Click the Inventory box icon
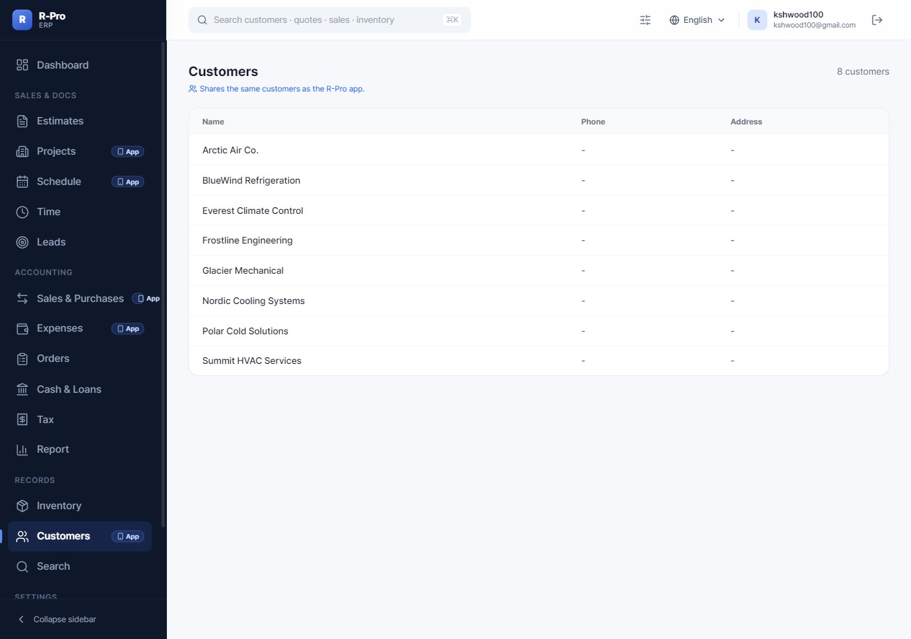The width and height of the screenshot is (911, 639). tap(22, 506)
